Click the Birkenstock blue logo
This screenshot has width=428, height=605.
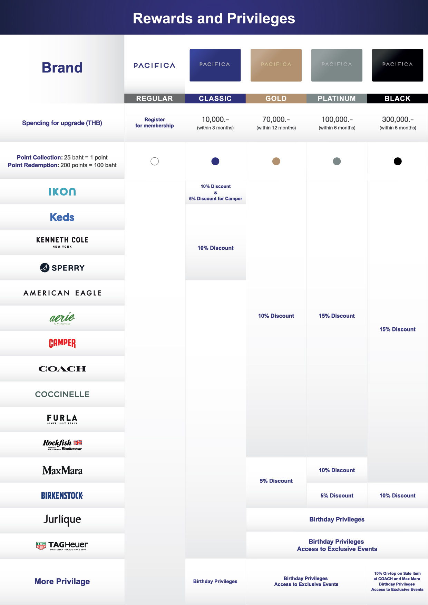click(x=62, y=496)
